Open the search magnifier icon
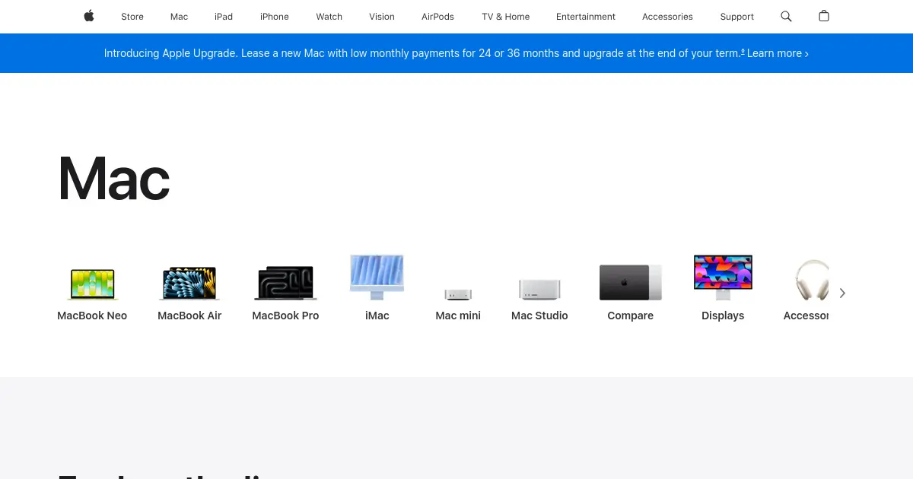Screen dimensions: 913x479 (x=786, y=16)
